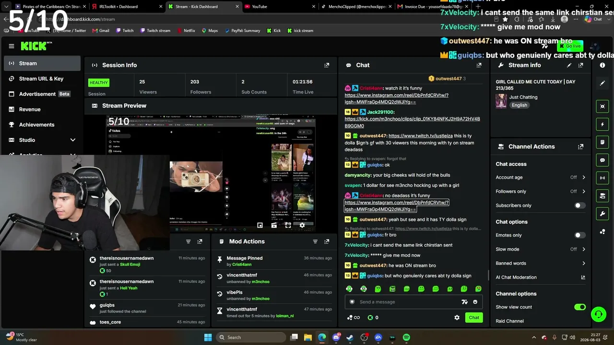The image size is (614, 345).
Task: Click the Message Pinned mod action
Action: (x=274, y=261)
